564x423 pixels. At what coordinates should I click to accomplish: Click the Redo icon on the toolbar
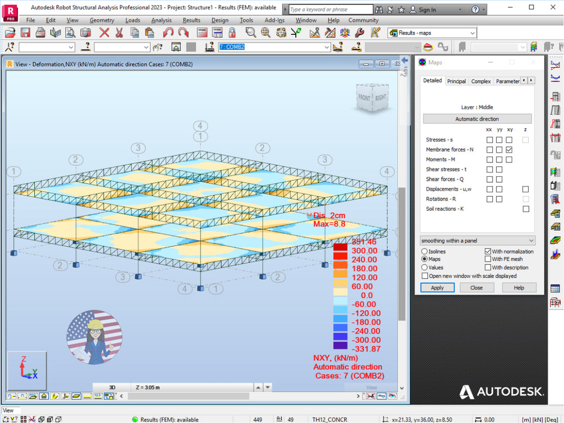tap(185, 32)
